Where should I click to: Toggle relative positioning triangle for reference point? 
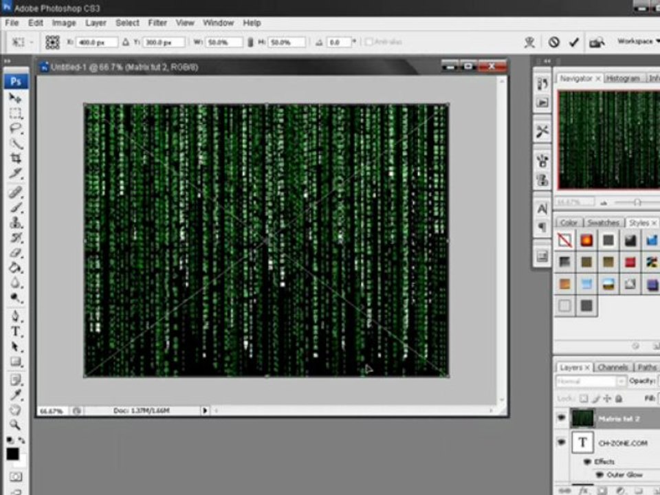click(x=125, y=42)
